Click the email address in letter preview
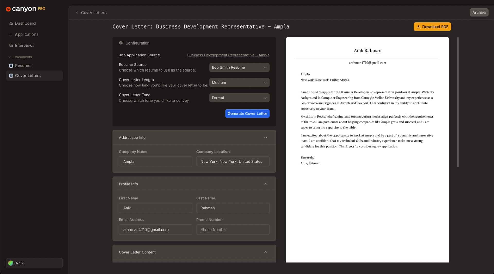 click(367, 63)
